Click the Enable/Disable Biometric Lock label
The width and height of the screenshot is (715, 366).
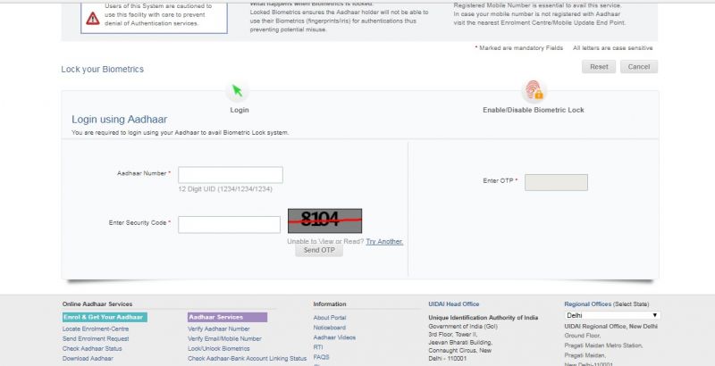[x=534, y=110]
